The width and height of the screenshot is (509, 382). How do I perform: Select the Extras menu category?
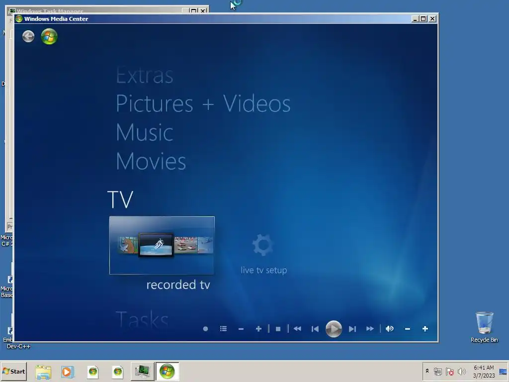click(x=145, y=76)
